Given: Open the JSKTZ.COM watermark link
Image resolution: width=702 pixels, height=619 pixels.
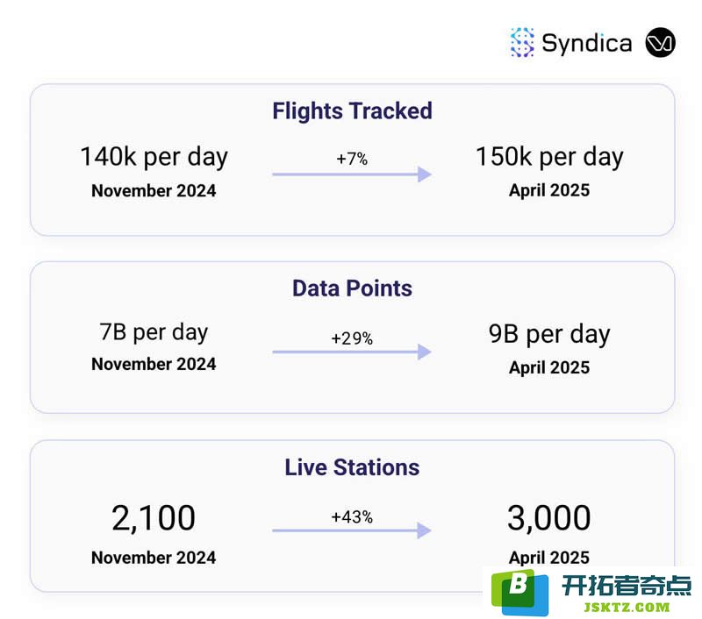Looking at the screenshot, I should (627, 608).
